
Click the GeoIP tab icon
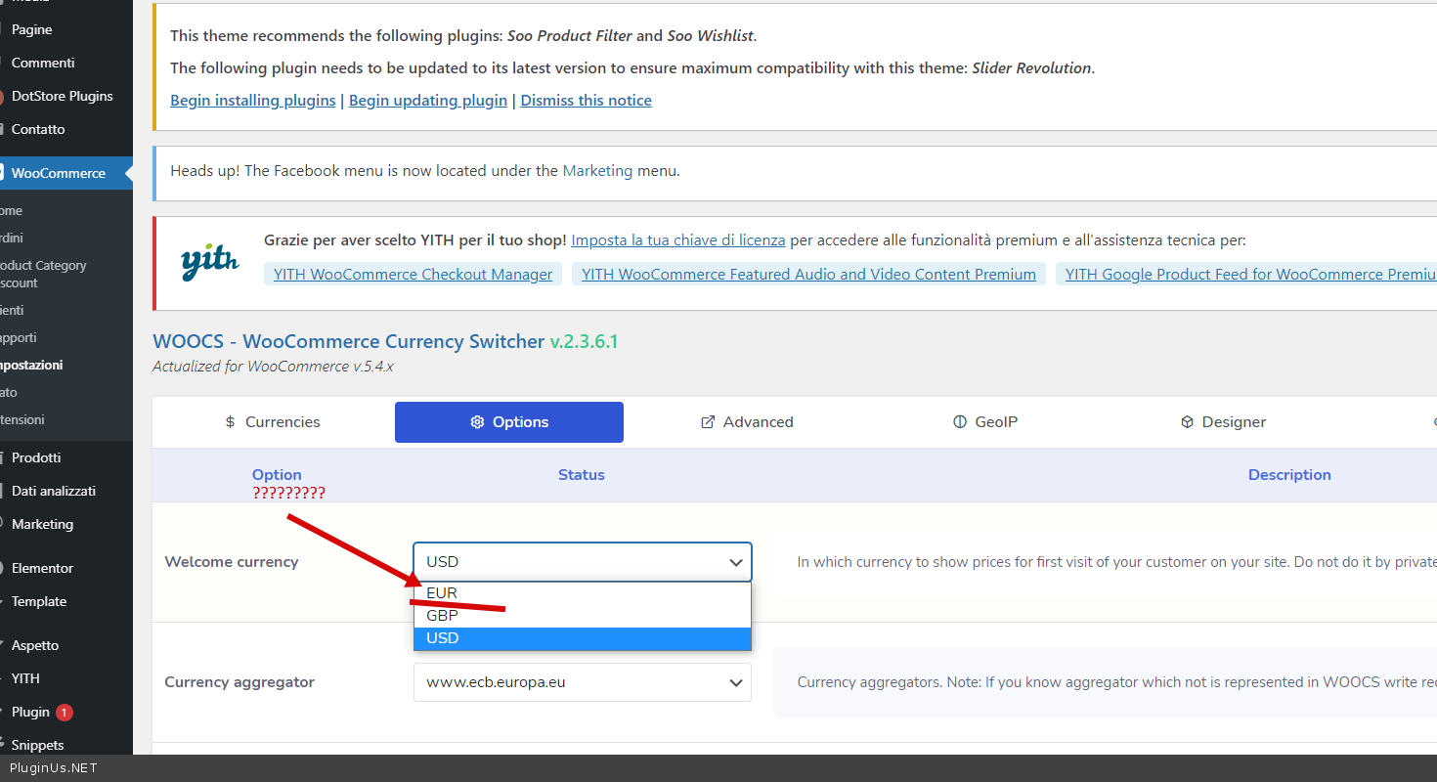point(959,422)
